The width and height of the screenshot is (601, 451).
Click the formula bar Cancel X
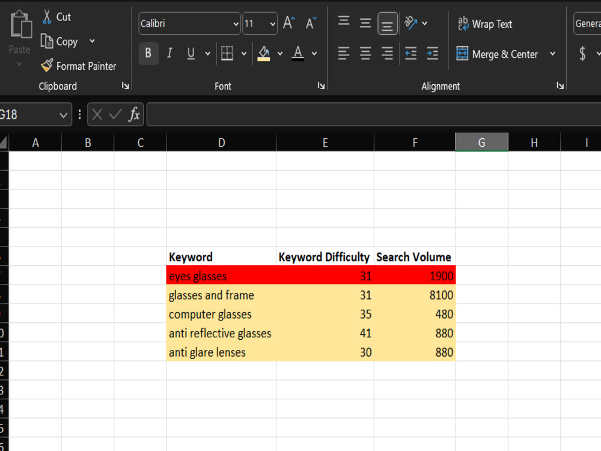click(97, 114)
